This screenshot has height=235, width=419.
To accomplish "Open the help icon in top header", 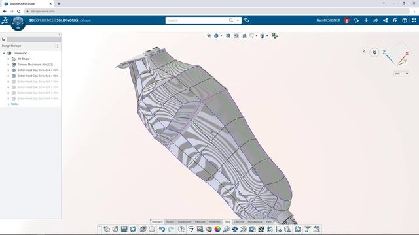I will pyautogui.click(x=405, y=20).
